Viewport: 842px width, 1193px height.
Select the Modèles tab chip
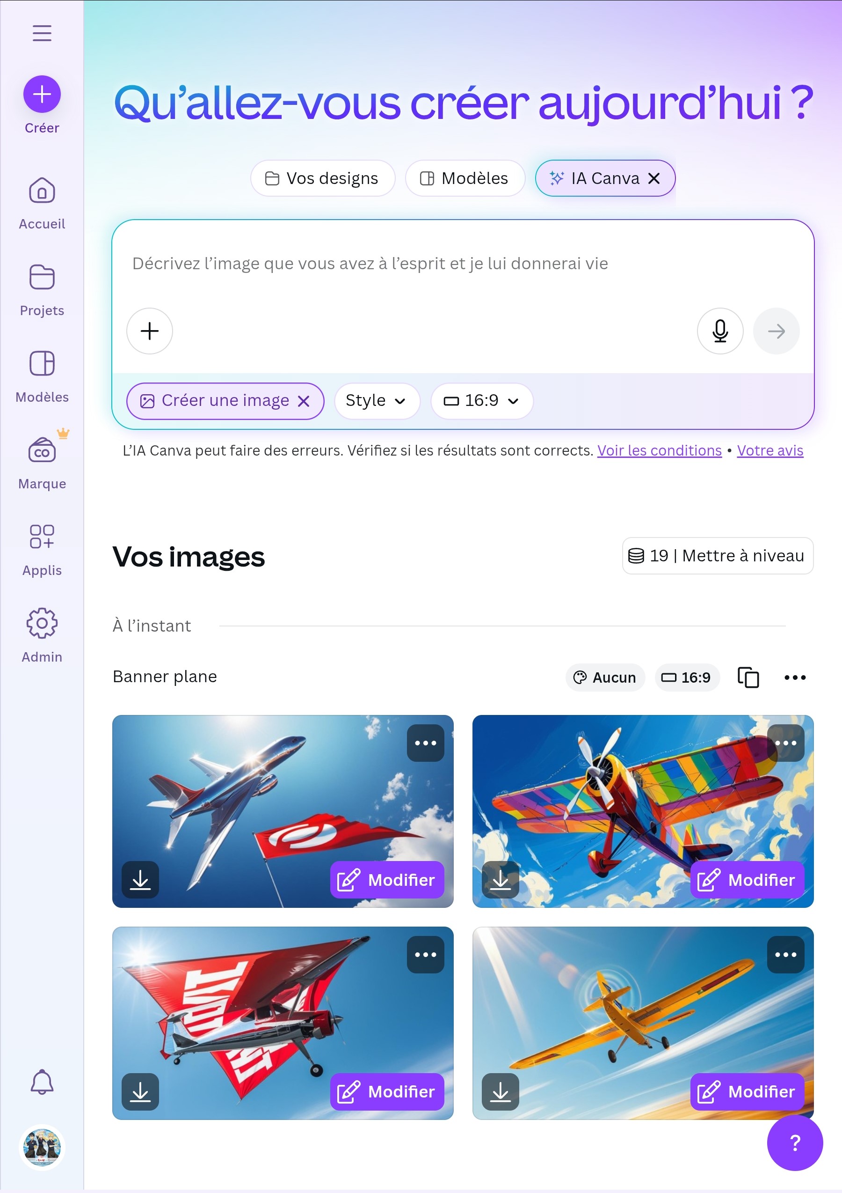pos(465,178)
